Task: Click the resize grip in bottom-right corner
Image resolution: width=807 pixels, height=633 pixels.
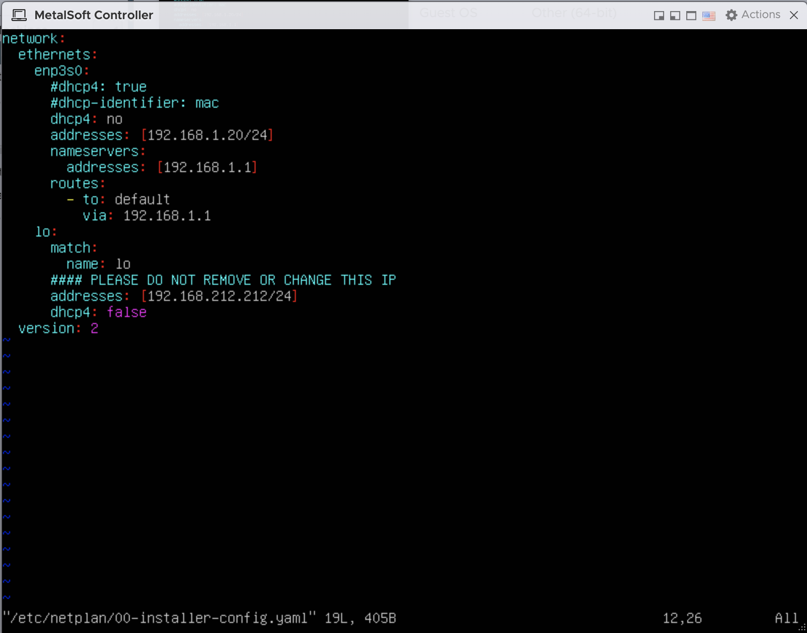Action: click(x=802, y=628)
